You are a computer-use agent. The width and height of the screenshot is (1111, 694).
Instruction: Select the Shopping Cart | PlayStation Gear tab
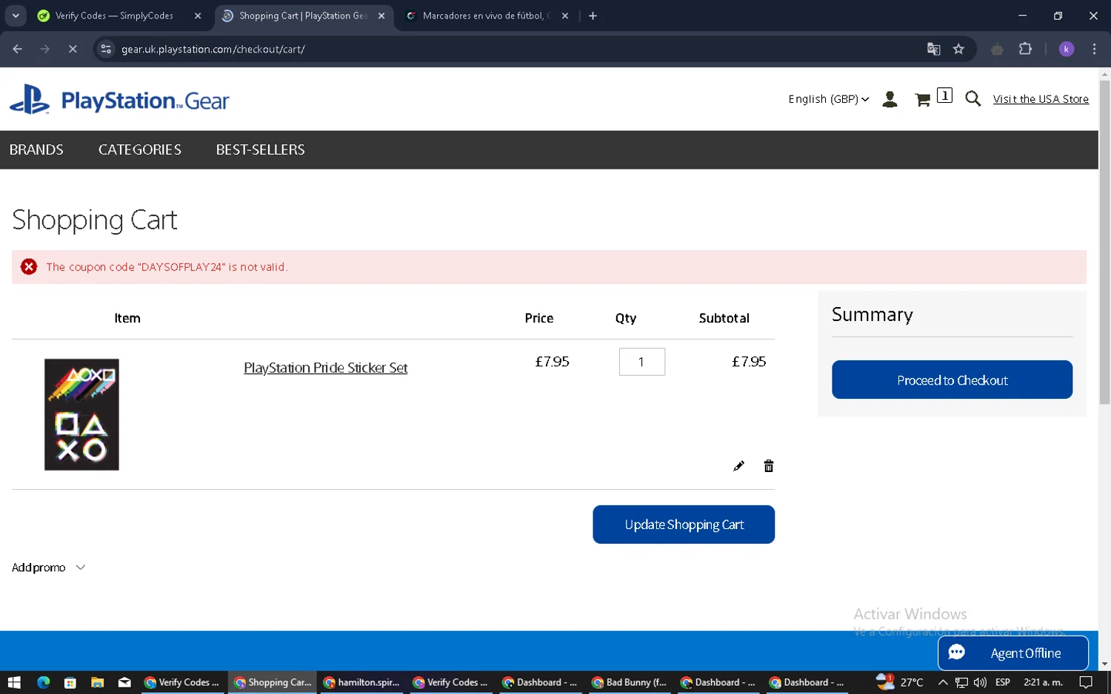[x=303, y=16]
